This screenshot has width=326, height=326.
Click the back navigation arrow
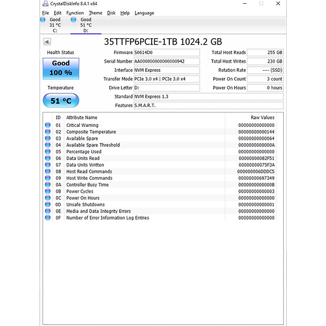point(47,42)
